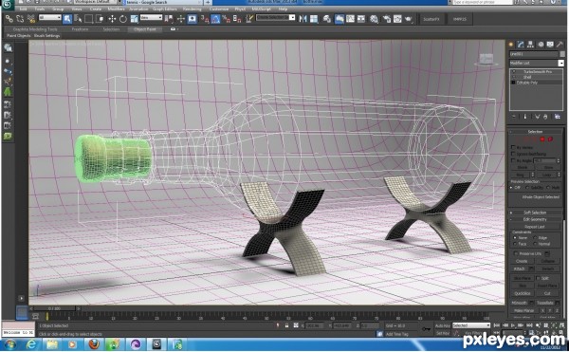This screenshot has height=352, width=569.
Task: Open reference coordinate system View dropdown
Action: pyautogui.click(x=151, y=17)
